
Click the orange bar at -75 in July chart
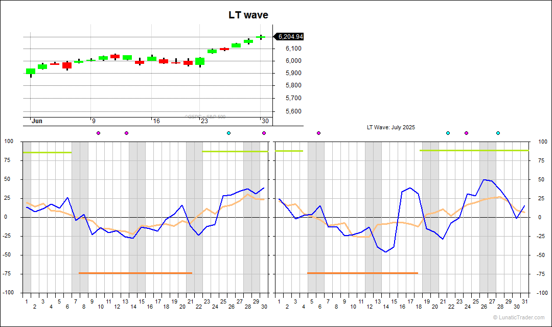[x=362, y=273]
